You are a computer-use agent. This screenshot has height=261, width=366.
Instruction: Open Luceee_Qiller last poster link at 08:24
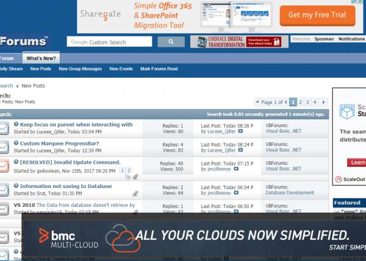pos(221,150)
